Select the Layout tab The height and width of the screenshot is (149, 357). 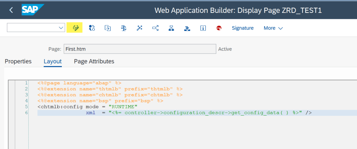tap(52, 61)
